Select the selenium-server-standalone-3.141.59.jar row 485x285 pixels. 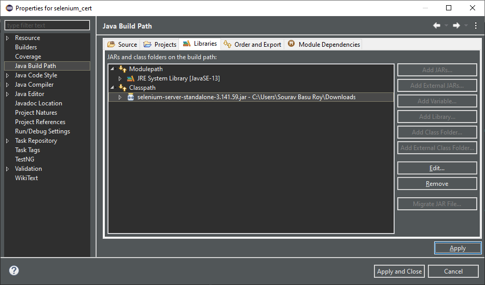coord(251,97)
